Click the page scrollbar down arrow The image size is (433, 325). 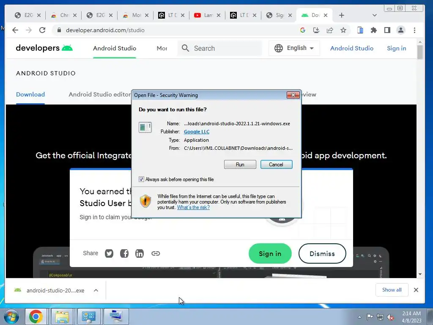tap(420, 274)
